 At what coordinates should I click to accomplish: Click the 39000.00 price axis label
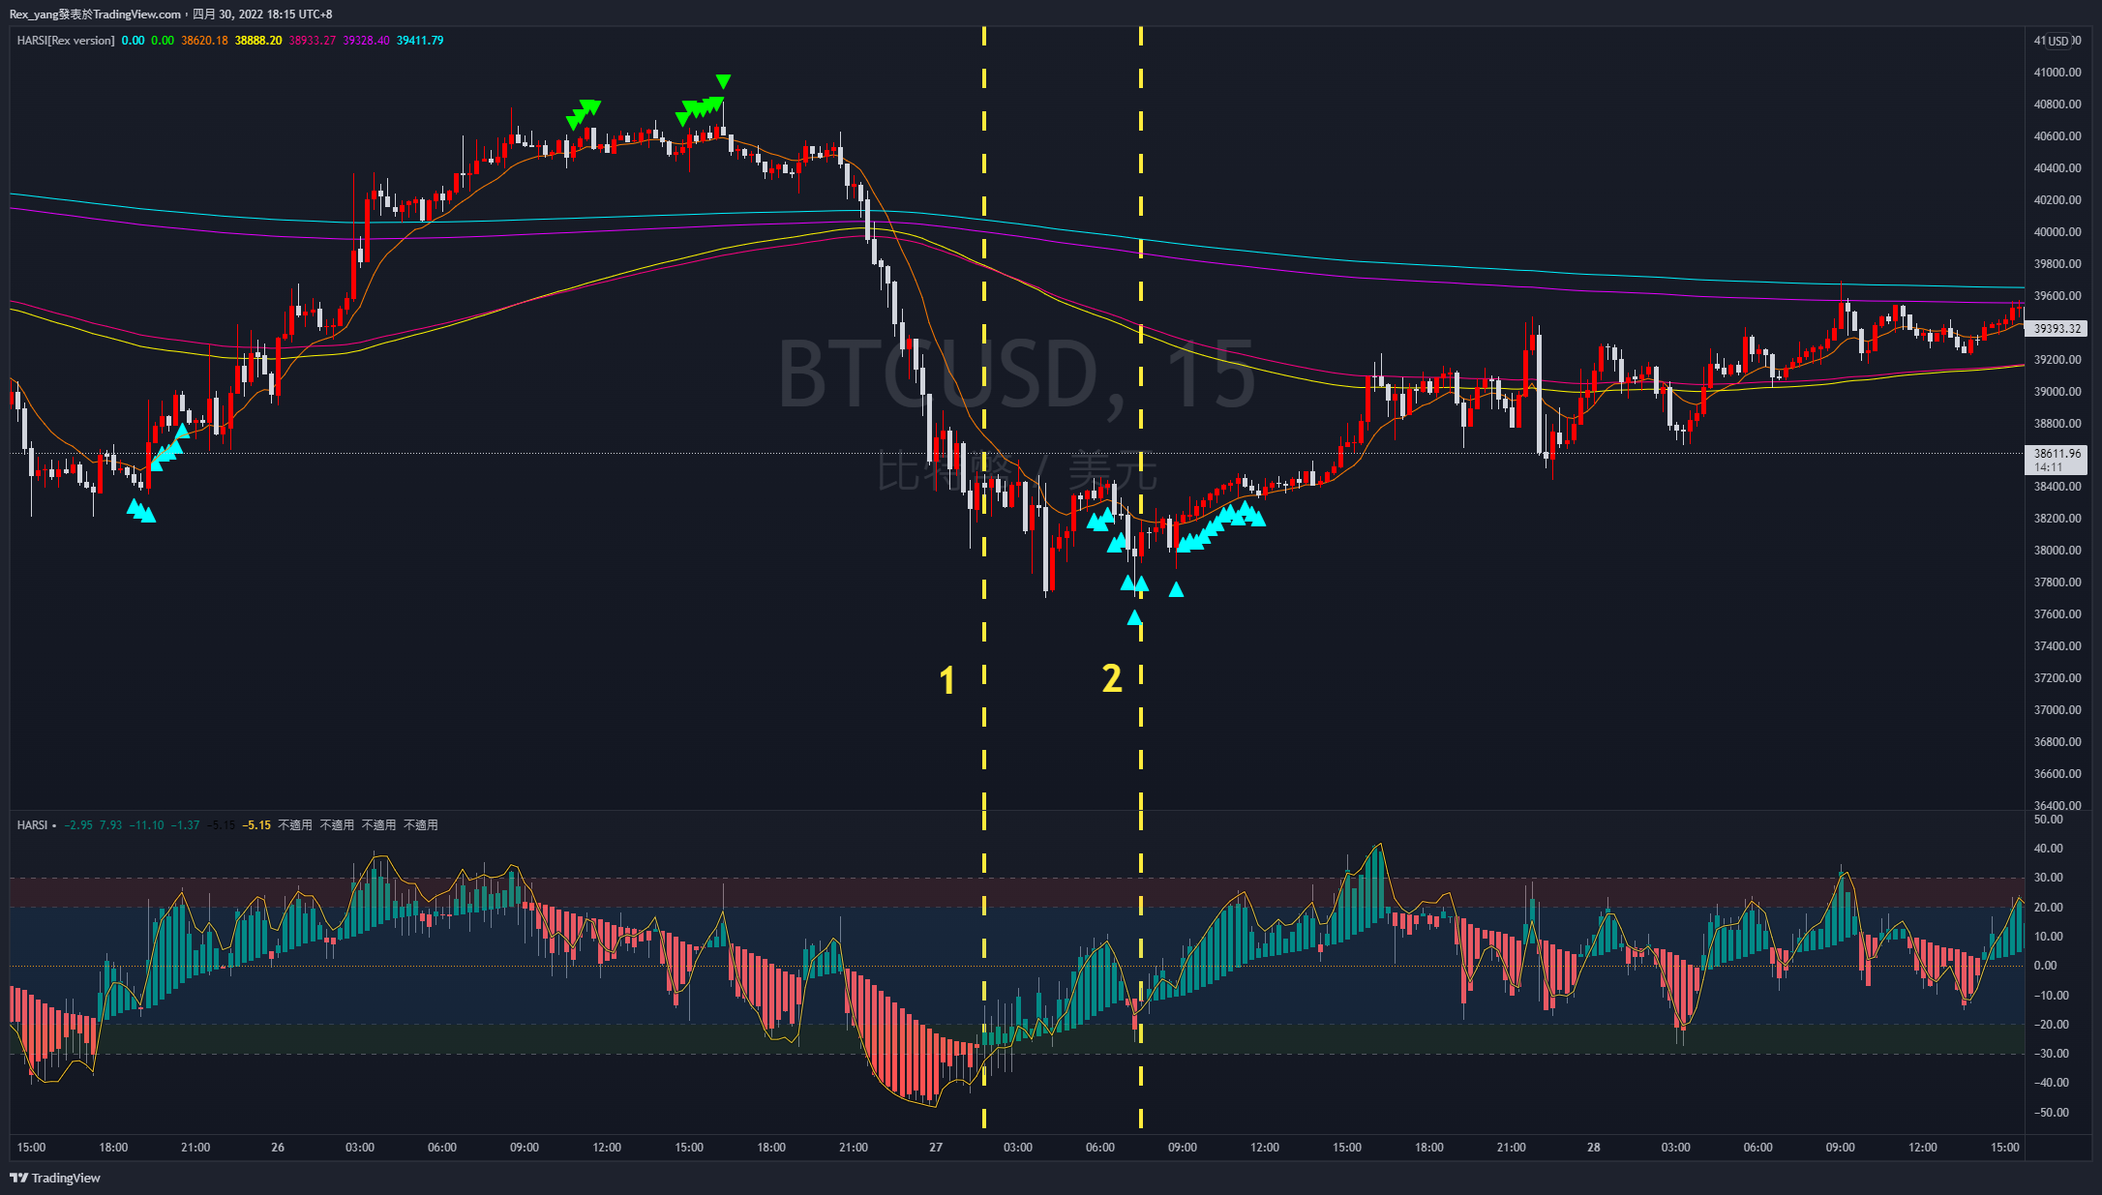click(2057, 392)
